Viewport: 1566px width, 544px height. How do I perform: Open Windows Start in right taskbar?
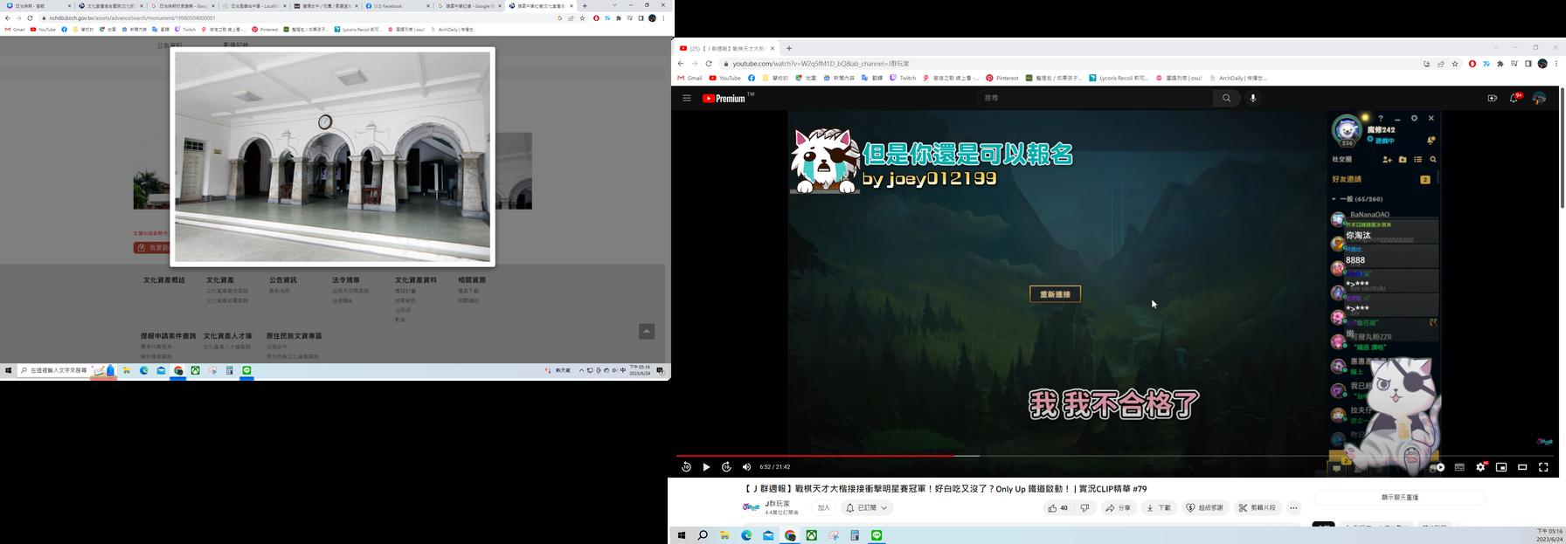(x=681, y=535)
